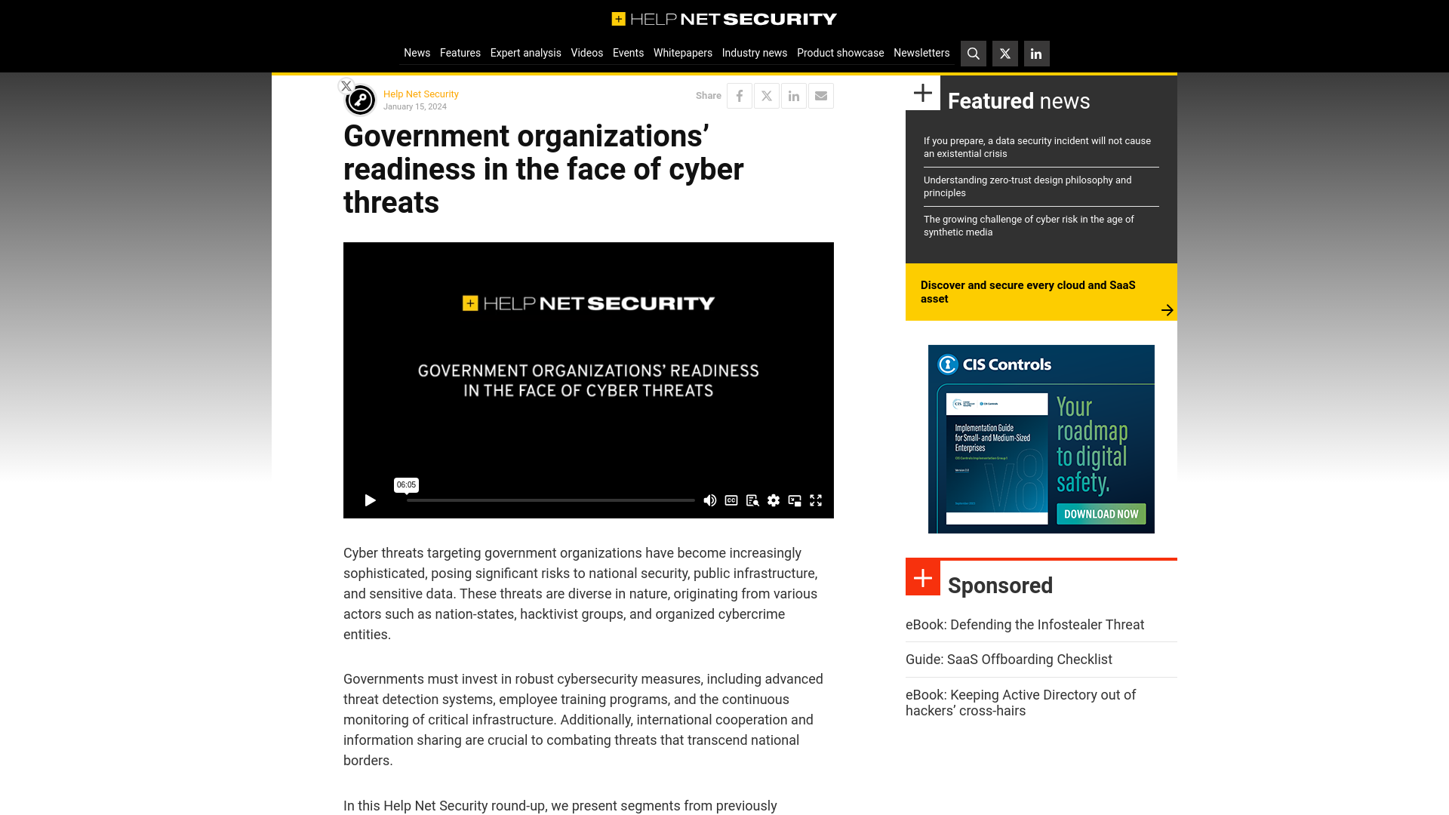1449x815 pixels.
Task: Open the Whitepapers menu item
Action: [x=683, y=53]
